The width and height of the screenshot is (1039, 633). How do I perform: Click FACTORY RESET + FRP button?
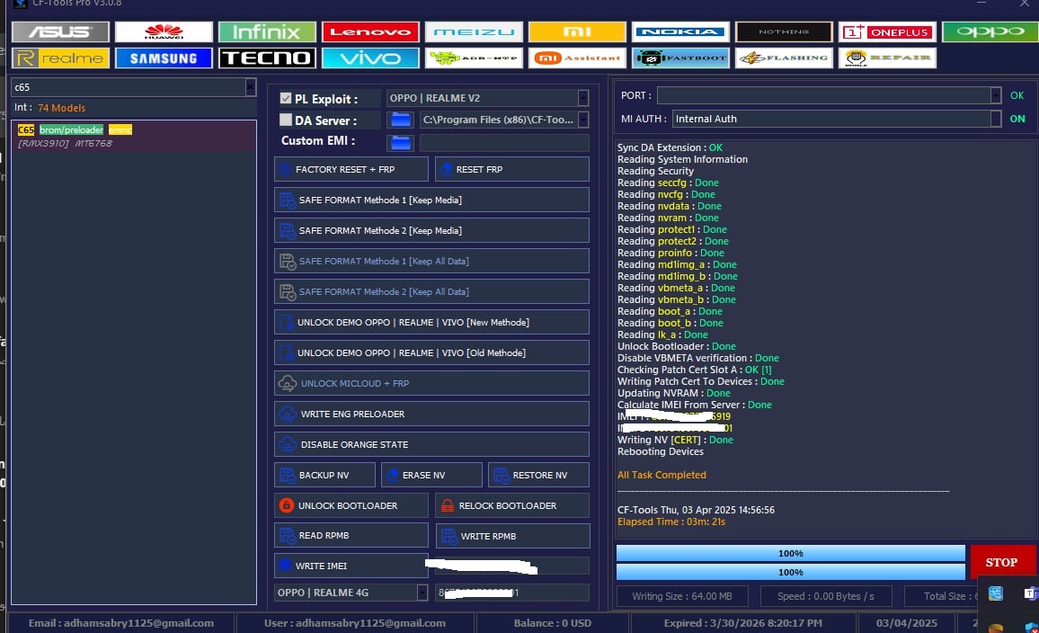click(x=351, y=170)
